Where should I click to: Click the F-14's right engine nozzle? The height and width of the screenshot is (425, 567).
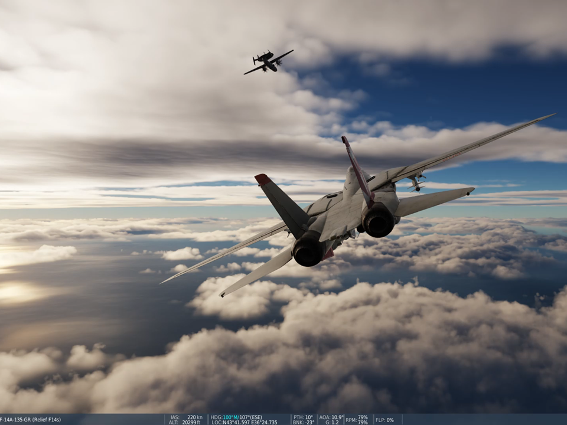point(379,221)
